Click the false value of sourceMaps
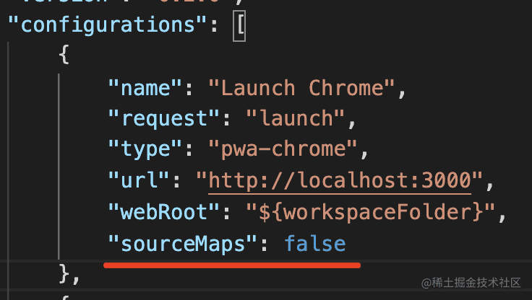Screen dimensions: 532x300 tap(315, 244)
